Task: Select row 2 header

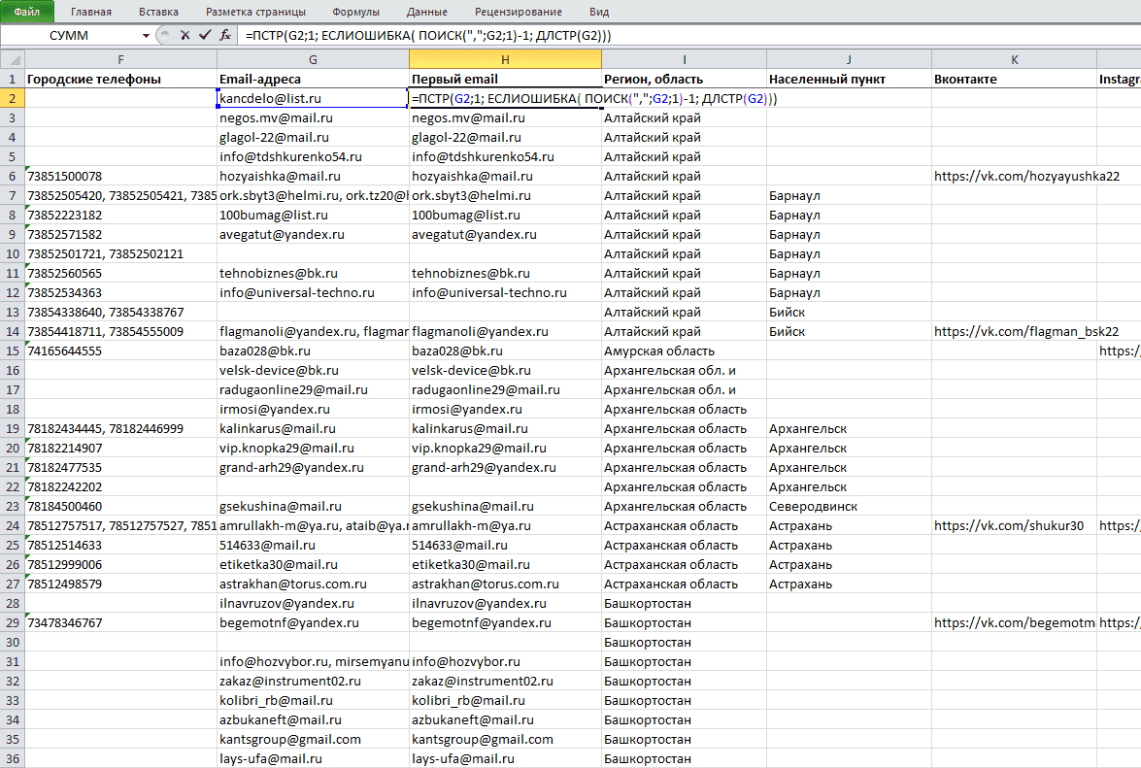Action: [13, 98]
